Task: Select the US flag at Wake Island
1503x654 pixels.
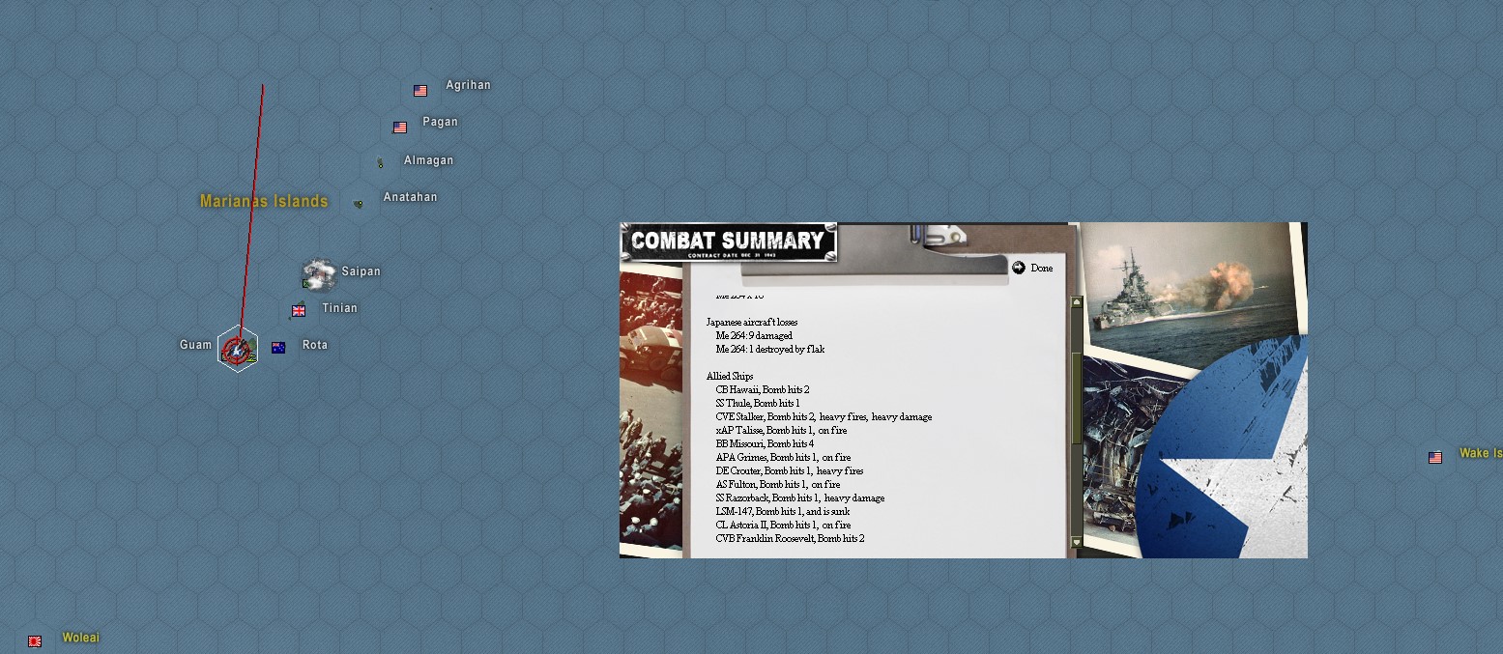Action: tap(1435, 458)
